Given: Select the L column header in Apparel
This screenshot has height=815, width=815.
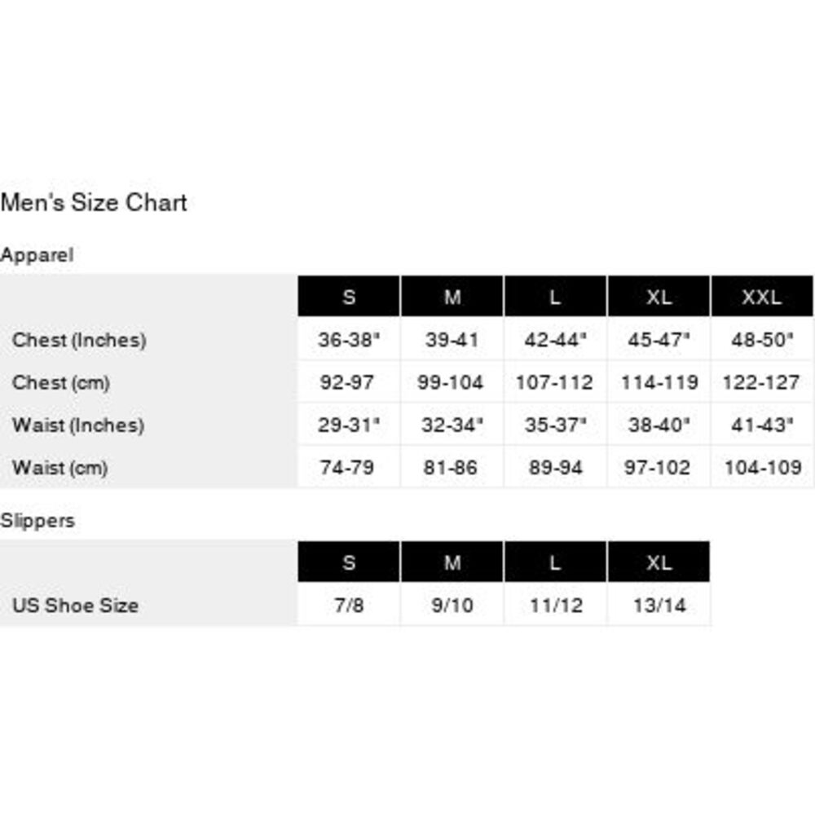Looking at the screenshot, I should tap(555, 297).
